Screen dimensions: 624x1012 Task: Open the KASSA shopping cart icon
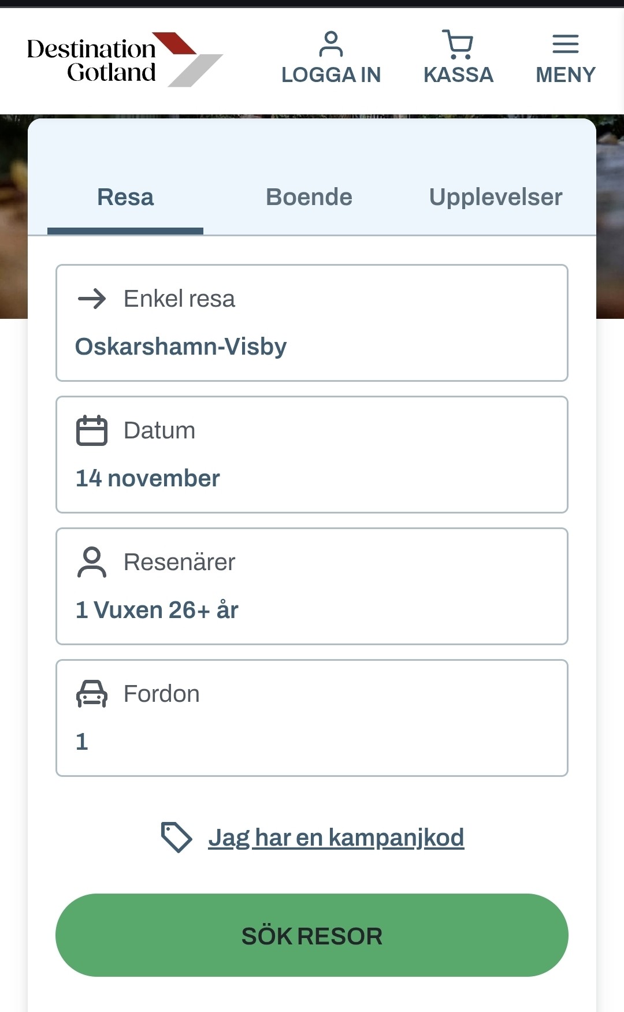[x=458, y=44]
